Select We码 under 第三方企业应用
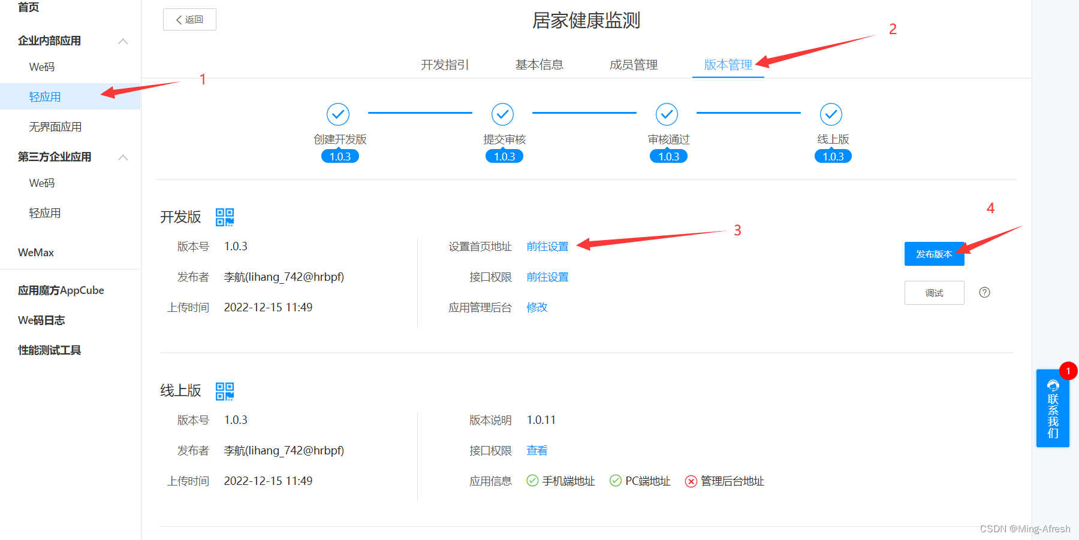This screenshot has width=1079, height=540. click(42, 183)
